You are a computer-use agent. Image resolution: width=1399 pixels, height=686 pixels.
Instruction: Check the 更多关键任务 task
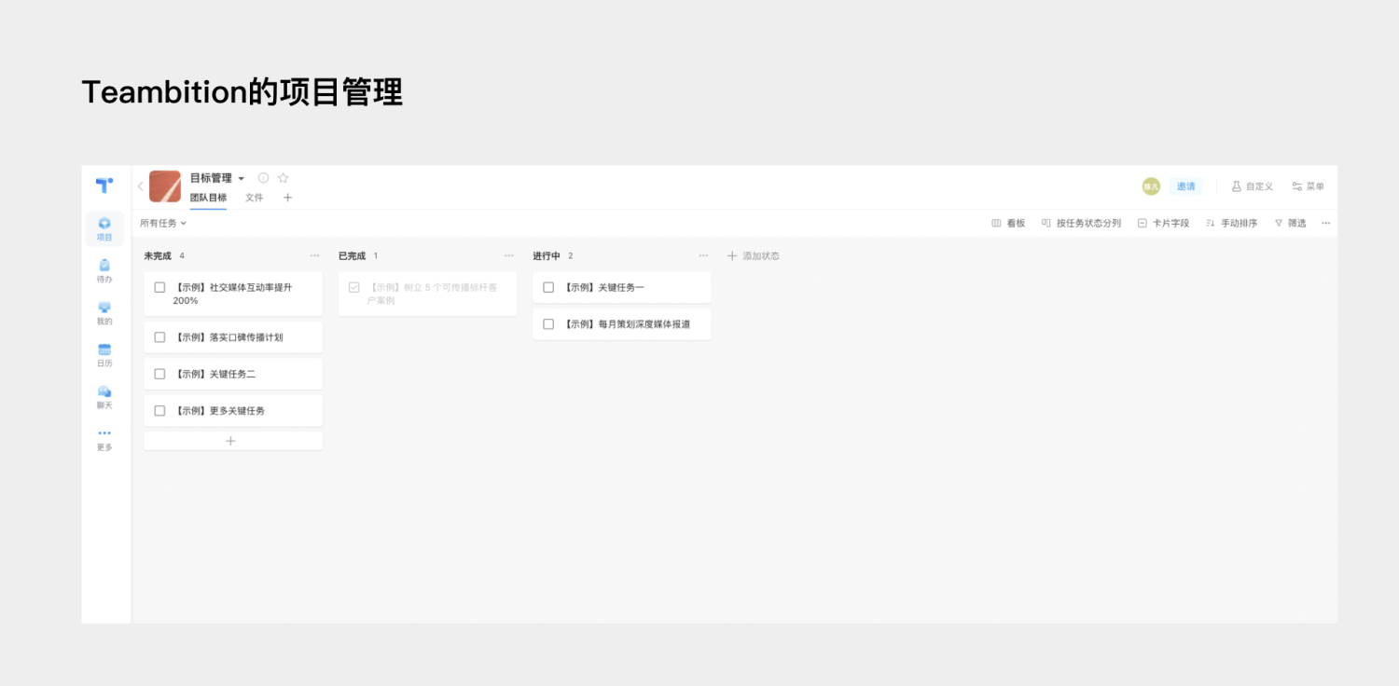pyautogui.click(x=159, y=410)
